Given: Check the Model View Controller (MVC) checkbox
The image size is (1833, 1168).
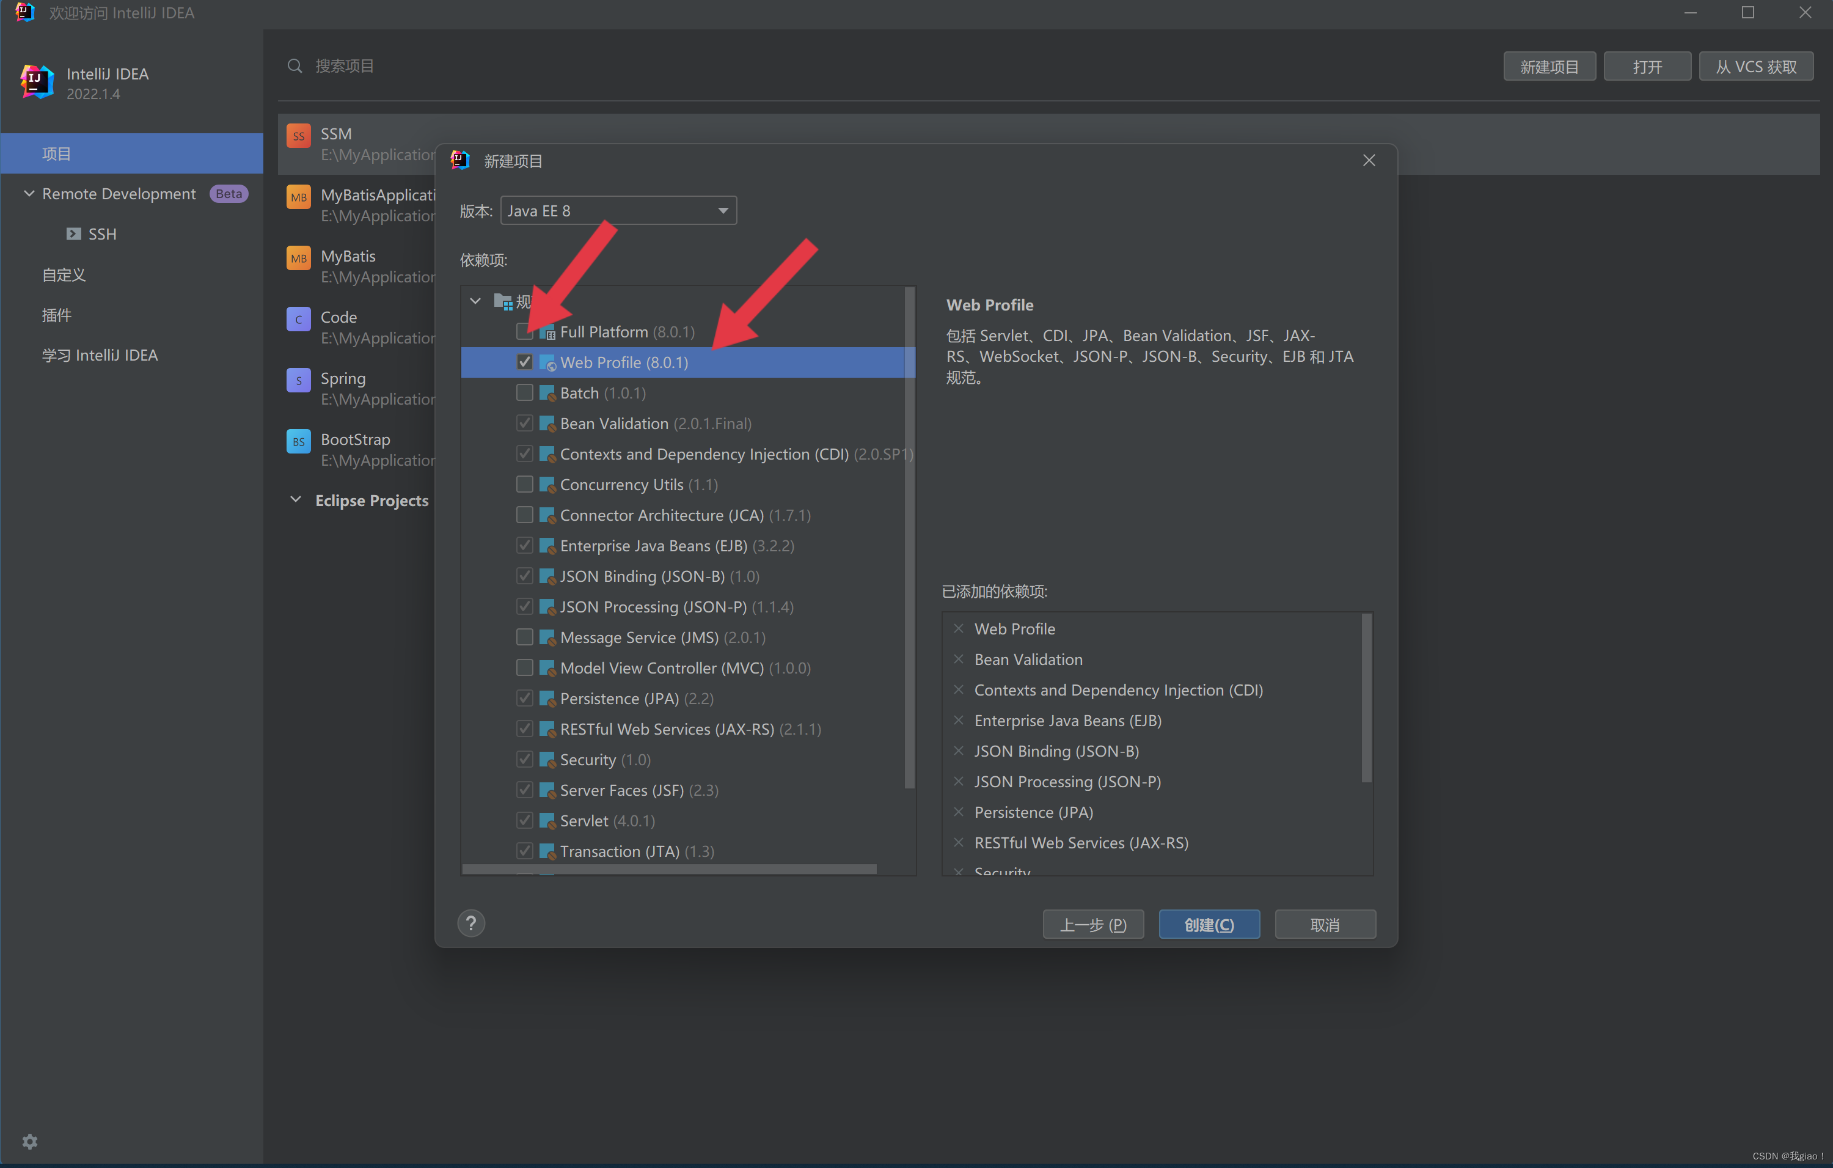Looking at the screenshot, I should 524,667.
